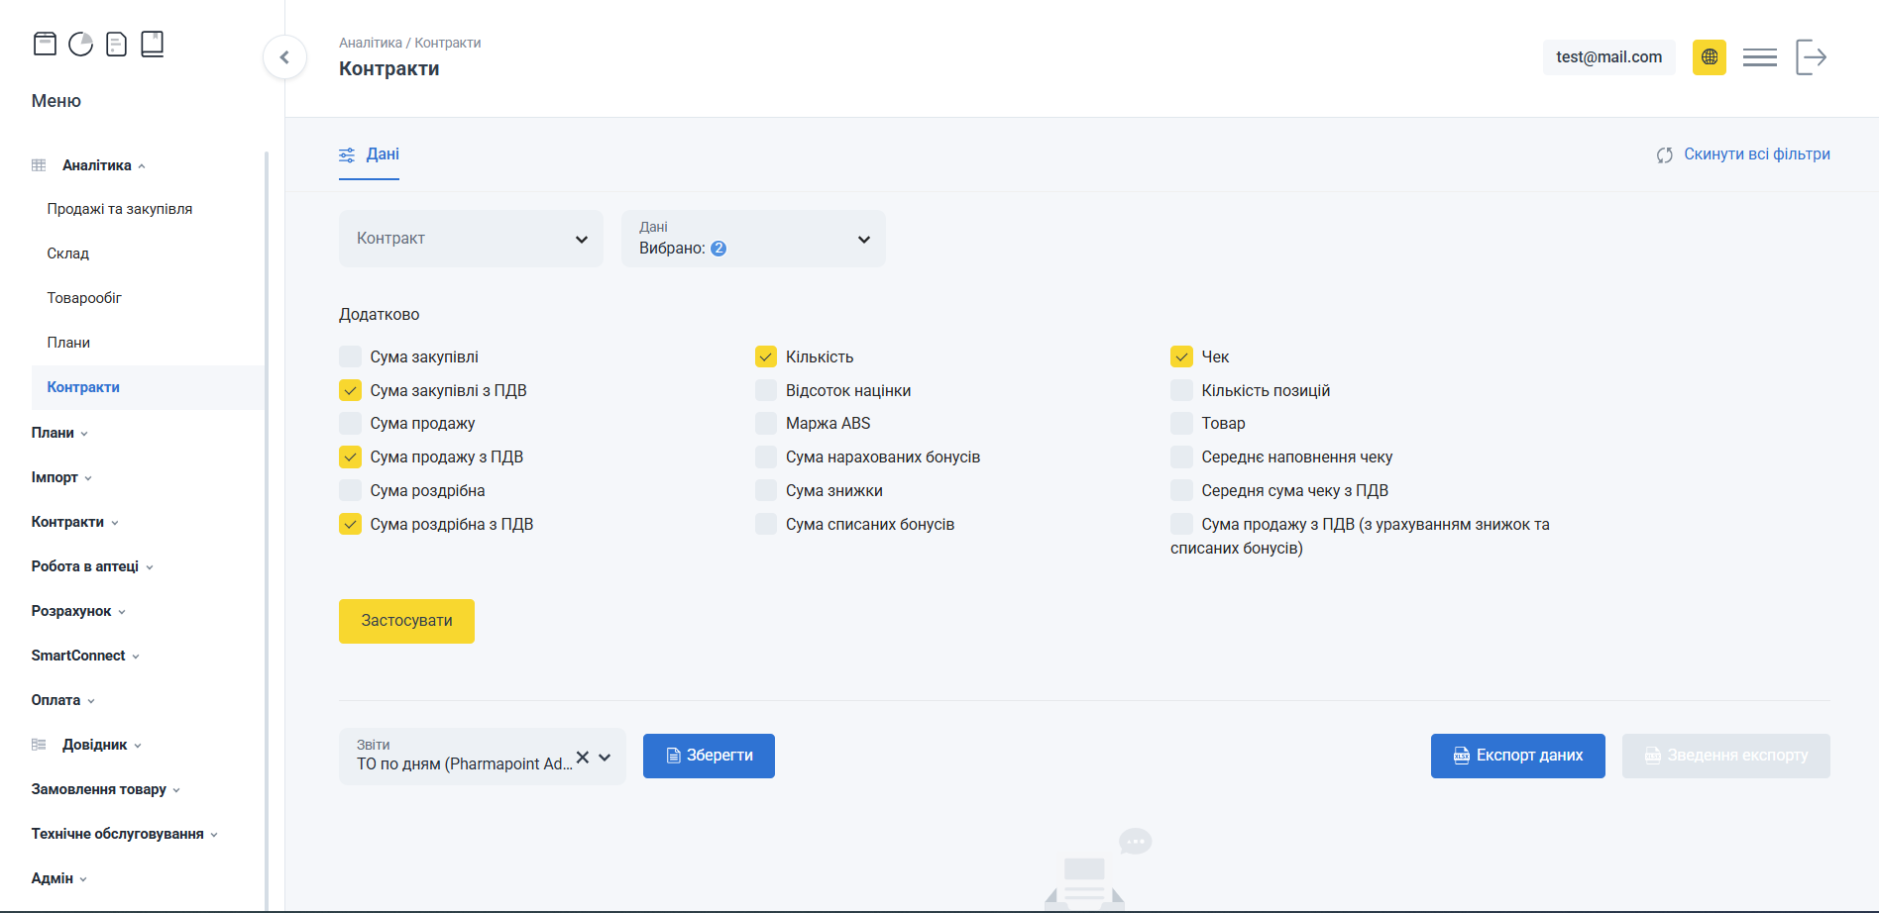Open Продажі та закупівля menu item
The width and height of the screenshot is (1879, 913).
(120, 209)
